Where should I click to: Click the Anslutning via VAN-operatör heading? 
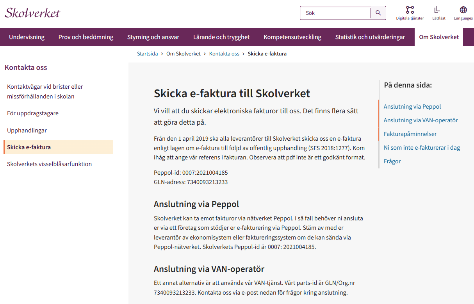(209, 269)
